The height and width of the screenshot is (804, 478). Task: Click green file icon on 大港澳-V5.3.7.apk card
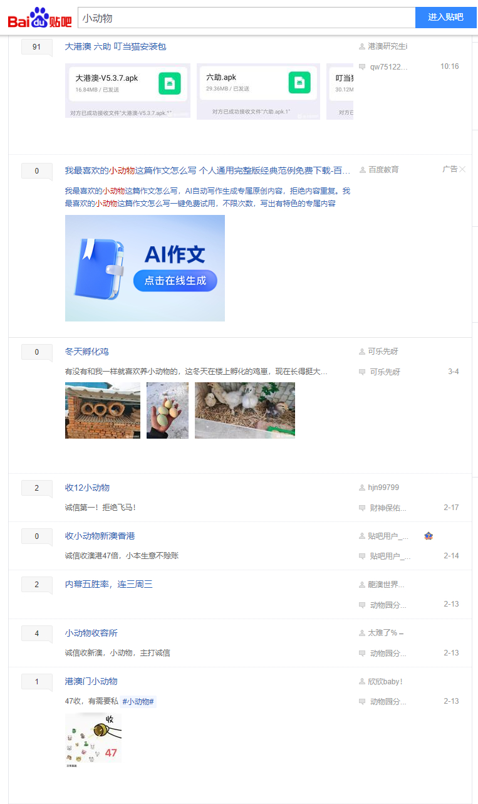(169, 83)
